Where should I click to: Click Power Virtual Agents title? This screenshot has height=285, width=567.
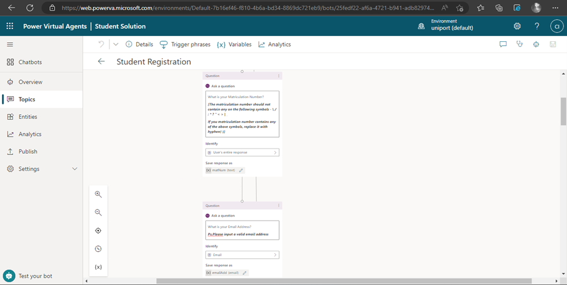coord(55,26)
